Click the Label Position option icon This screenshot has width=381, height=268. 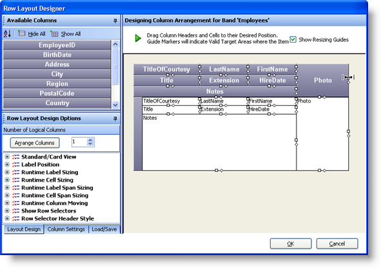15,164
